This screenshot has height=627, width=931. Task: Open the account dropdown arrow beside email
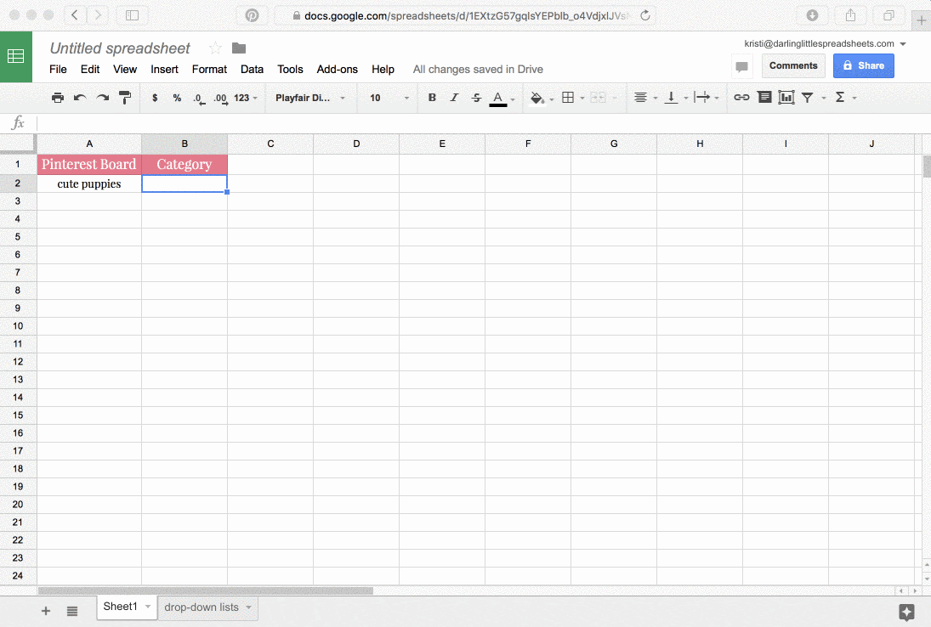click(903, 44)
